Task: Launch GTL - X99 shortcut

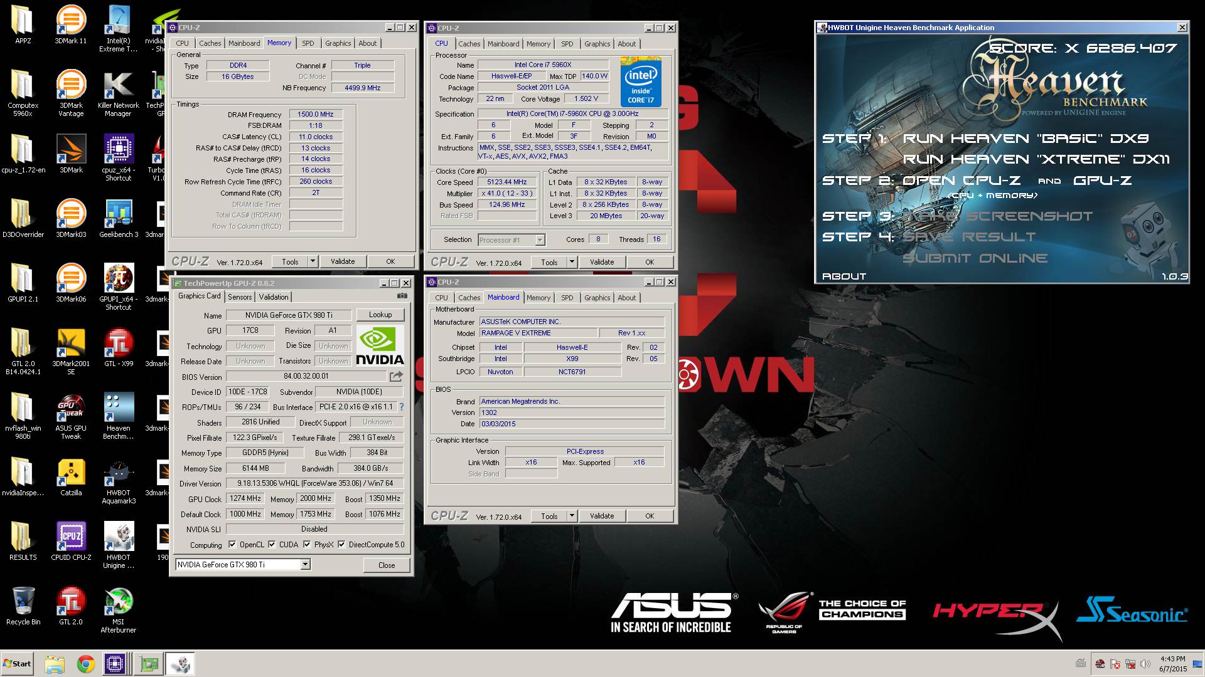Action: click(x=118, y=347)
